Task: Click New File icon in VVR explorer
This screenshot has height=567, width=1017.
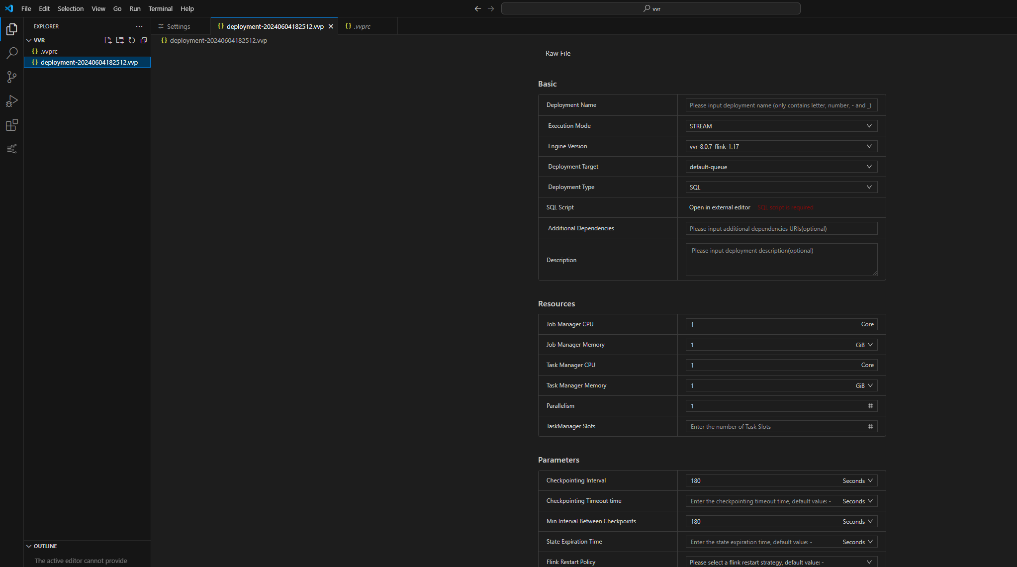Action: (x=108, y=40)
